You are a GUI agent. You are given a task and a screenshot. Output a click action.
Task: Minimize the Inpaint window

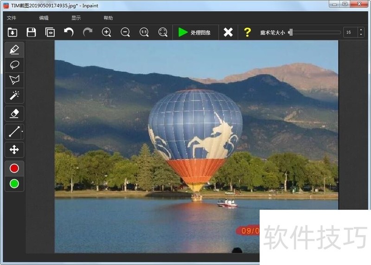334,4
